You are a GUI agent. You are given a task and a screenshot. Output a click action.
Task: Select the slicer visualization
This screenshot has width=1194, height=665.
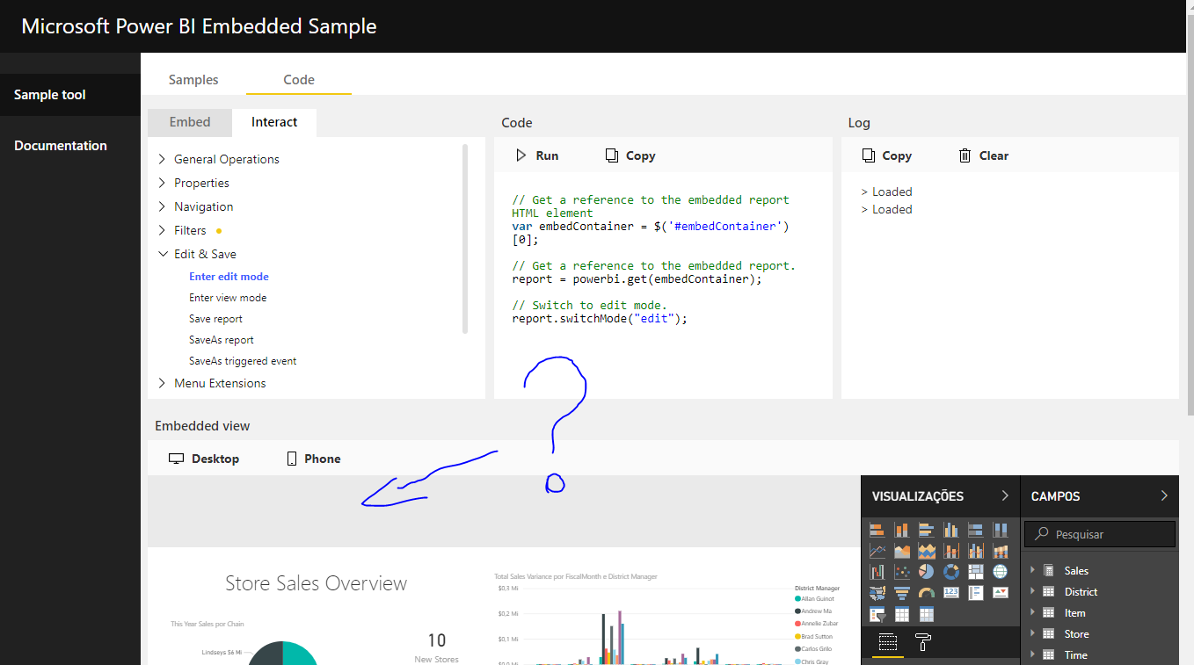click(877, 614)
